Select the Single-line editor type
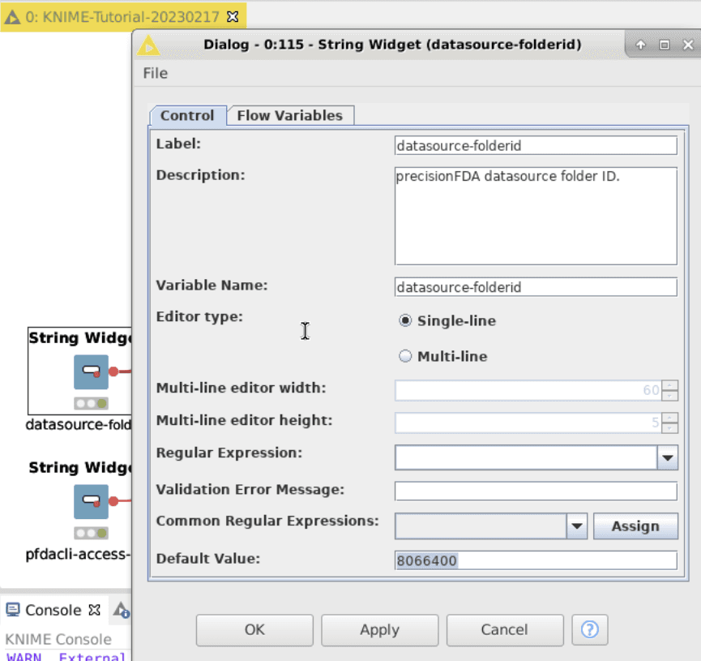Image resolution: width=701 pixels, height=661 pixels. coord(405,320)
